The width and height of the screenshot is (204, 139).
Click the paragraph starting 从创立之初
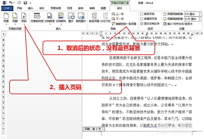pyautogui.click(x=147, y=112)
